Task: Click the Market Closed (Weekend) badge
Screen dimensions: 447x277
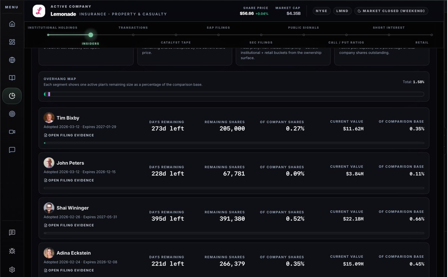Action: 391,11
